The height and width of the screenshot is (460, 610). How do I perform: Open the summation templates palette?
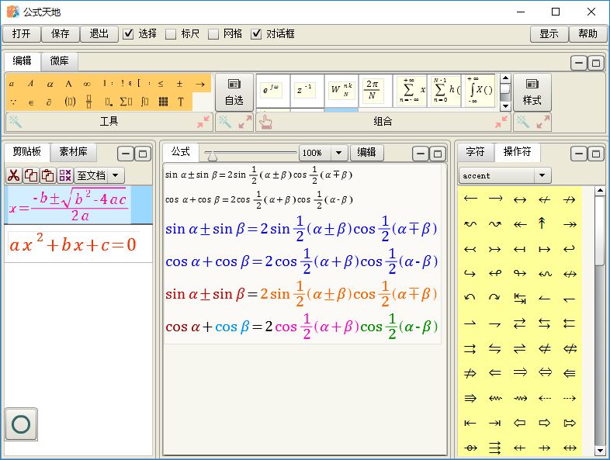tap(126, 102)
